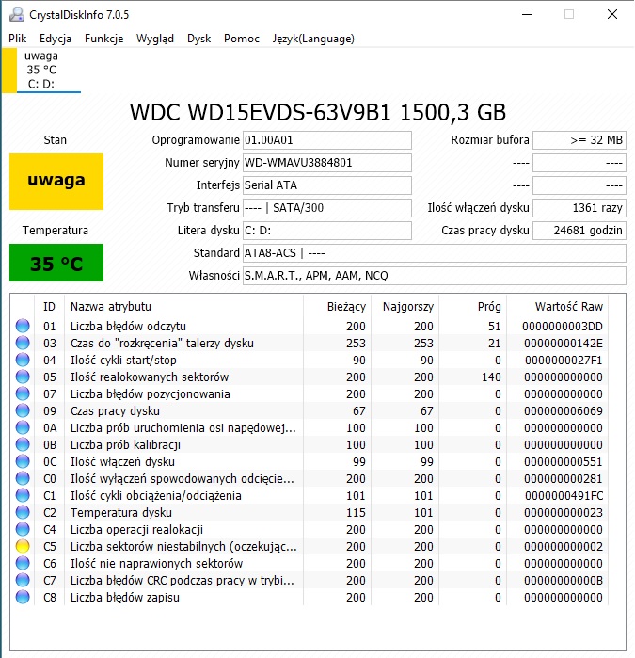Click the Standard ATA8-ACS field

tap(435, 253)
